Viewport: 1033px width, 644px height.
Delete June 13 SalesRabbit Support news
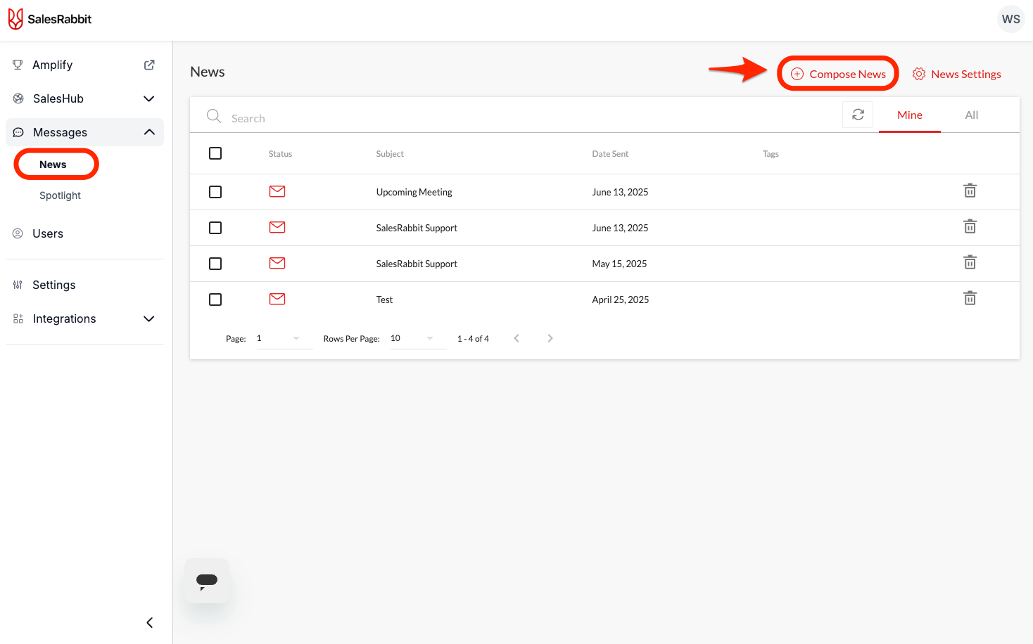tap(970, 226)
